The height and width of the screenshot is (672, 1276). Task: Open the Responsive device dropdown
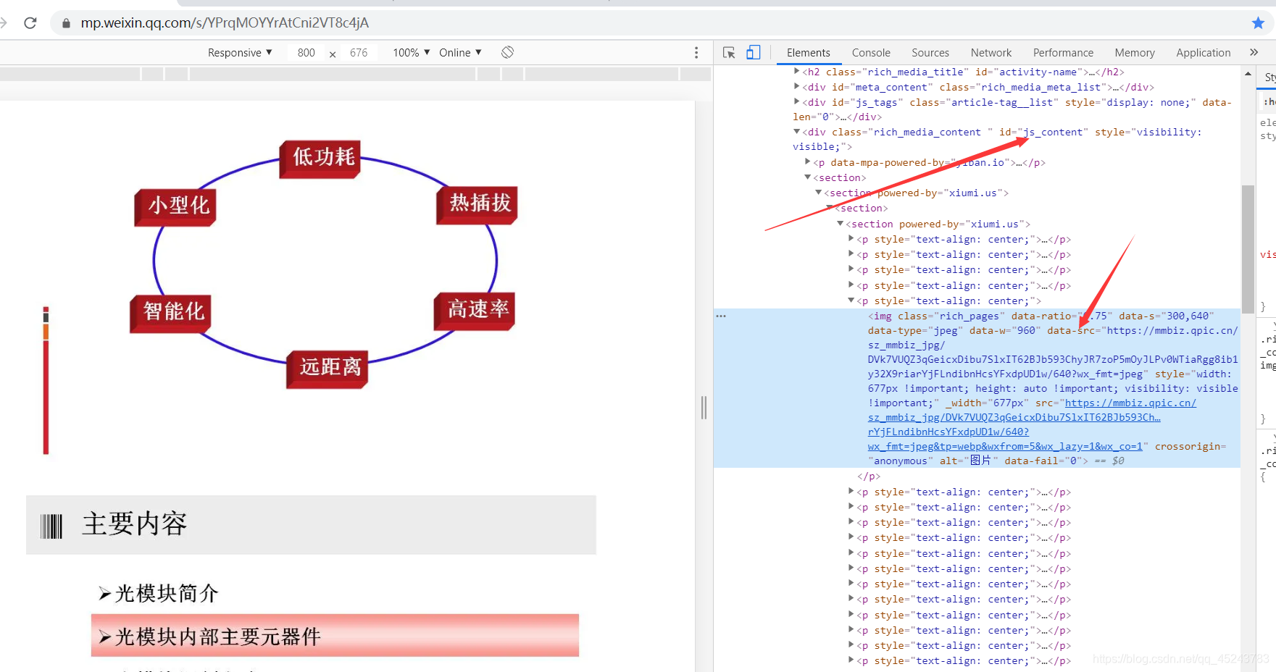pos(240,52)
